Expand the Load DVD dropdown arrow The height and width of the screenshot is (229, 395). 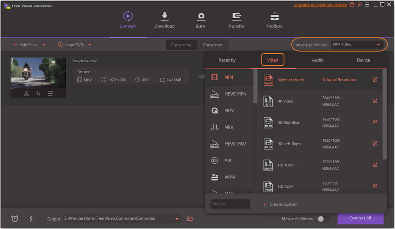pos(90,45)
